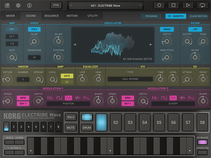The height and width of the screenshot is (158, 211).
Task: Select Modulation 2 ramp-down waveform
Action: coord(191,98)
